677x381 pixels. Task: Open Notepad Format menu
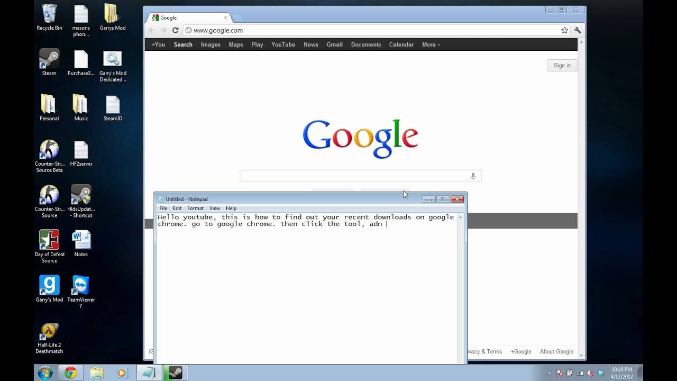click(x=195, y=208)
